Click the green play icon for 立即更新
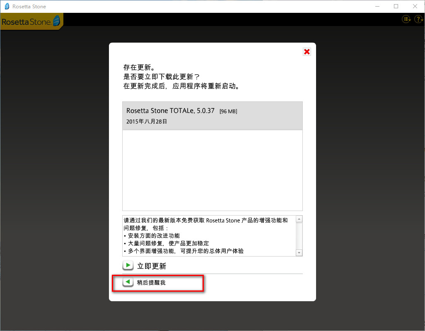The height and width of the screenshot is (331, 425). pos(128,265)
